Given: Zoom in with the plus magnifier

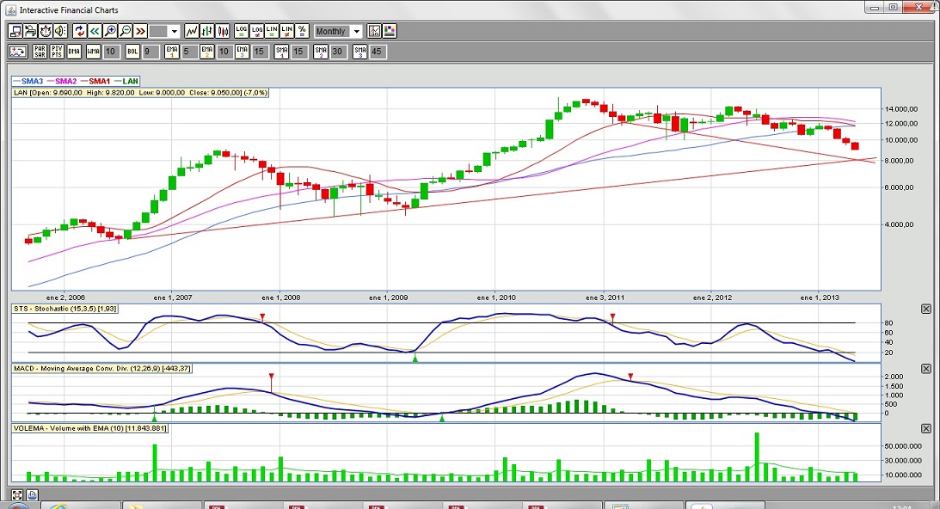Looking at the screenshot, I should click(110, 31).
